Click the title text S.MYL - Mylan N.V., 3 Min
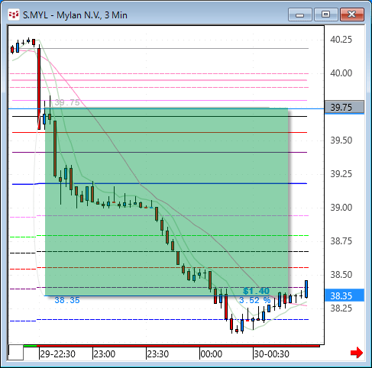372x368 pixels. click(x=75, y=15)
